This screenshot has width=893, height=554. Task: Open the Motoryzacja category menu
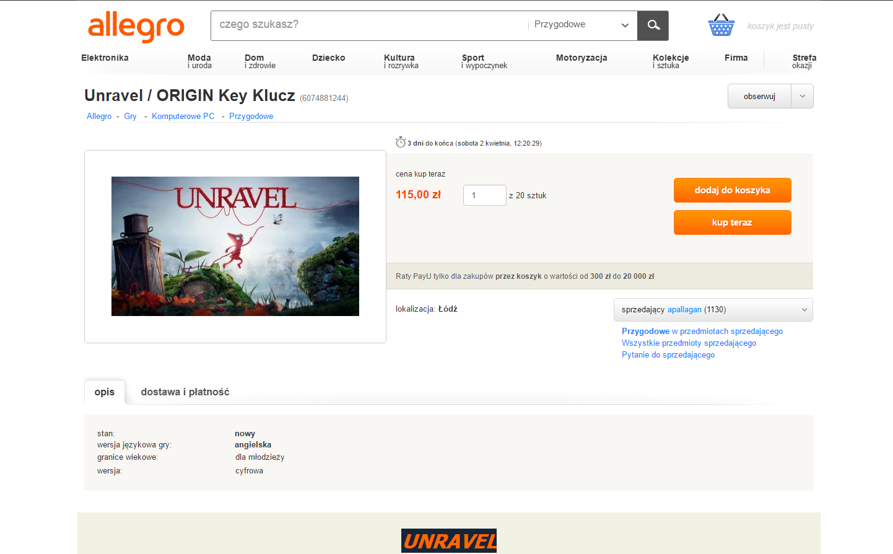click(582, 58)
